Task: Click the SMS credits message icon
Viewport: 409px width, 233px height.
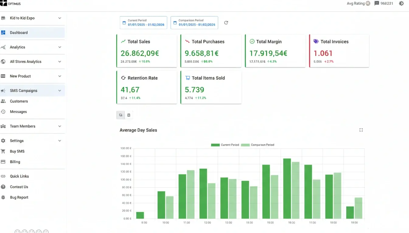Action: pos(377,4)
